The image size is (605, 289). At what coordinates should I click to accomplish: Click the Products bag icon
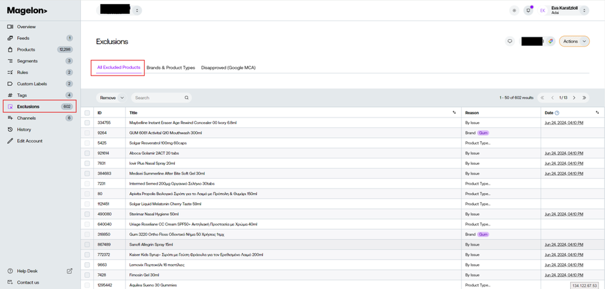[x=11, y=50]
